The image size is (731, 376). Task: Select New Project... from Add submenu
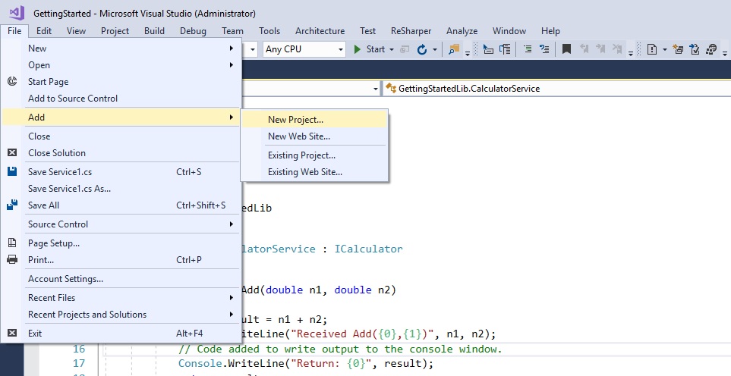[295, 120]
